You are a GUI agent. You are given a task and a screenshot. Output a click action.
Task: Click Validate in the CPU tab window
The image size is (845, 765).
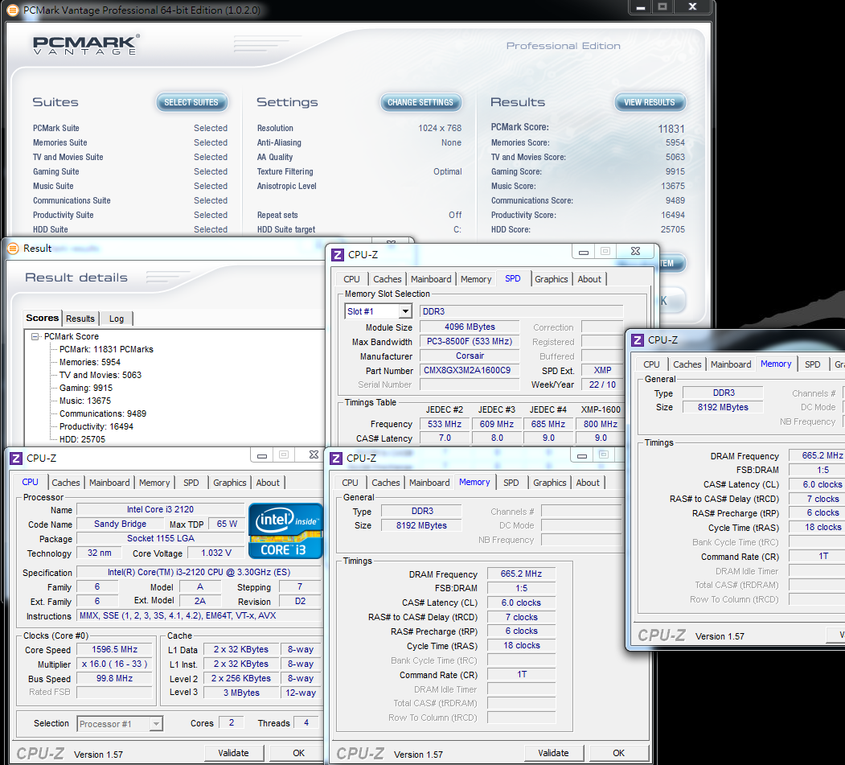coord(233,753)
